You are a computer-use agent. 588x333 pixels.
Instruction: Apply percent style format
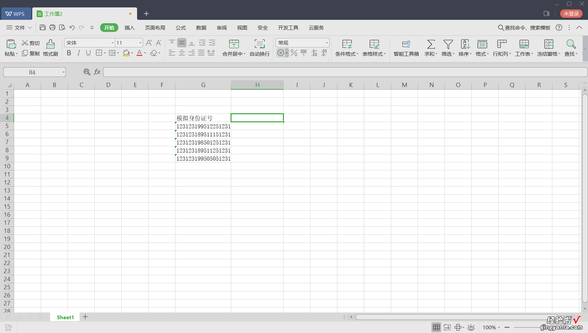click(x=294, y=53)
